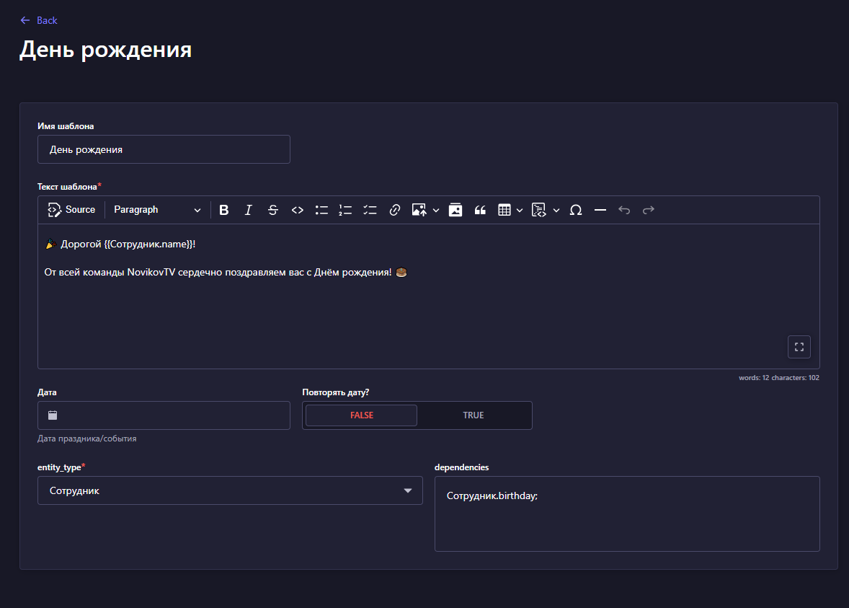849x608 pixels.
Task: Insert a numbered list
Action: pyautogui.click(x=346, y=210)
